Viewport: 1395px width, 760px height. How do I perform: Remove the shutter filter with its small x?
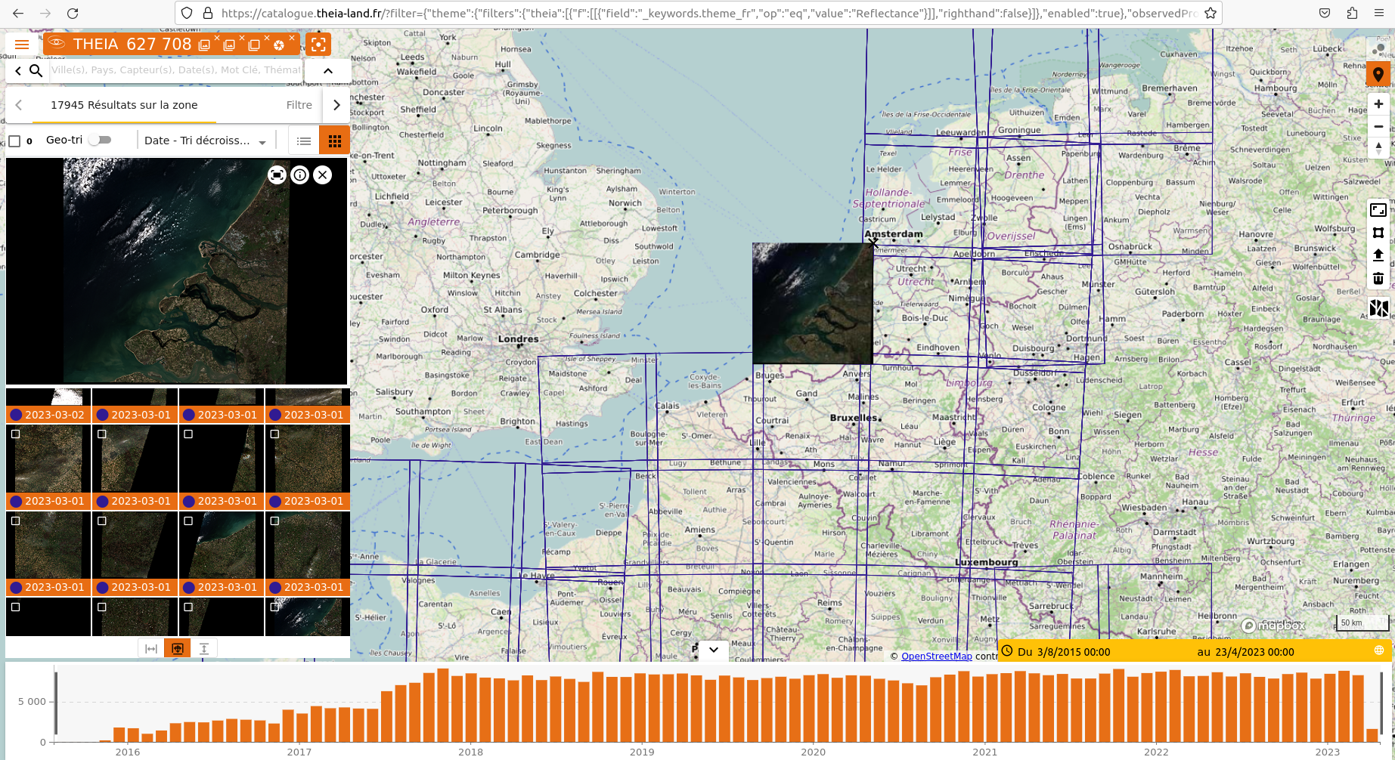point(292,38)
